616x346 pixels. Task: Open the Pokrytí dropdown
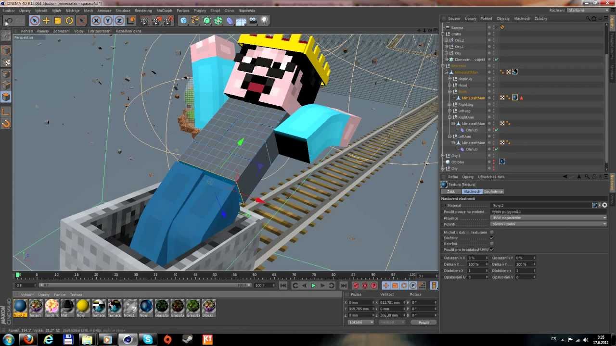pos(549,224)
